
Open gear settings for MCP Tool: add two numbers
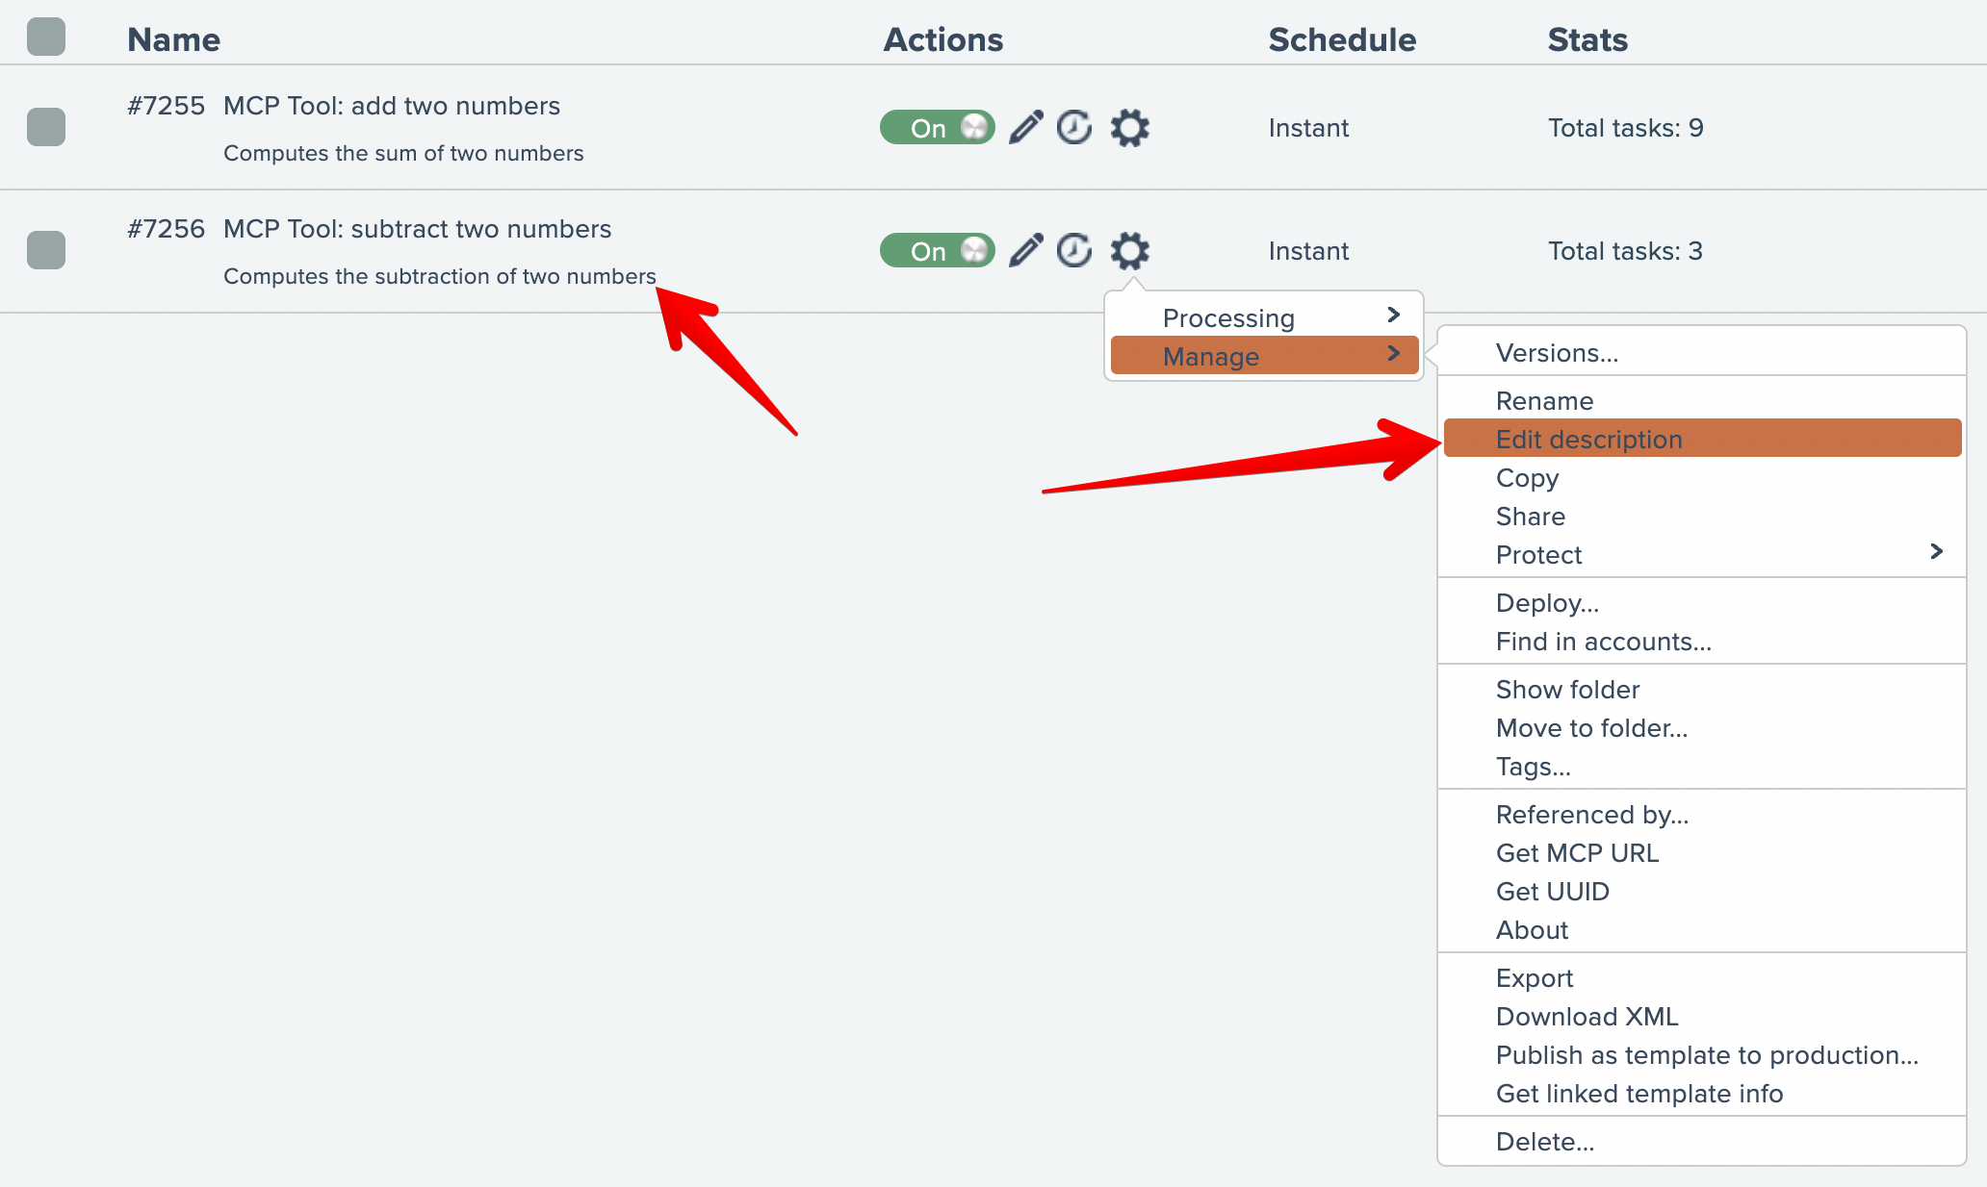pos(1130,127)
